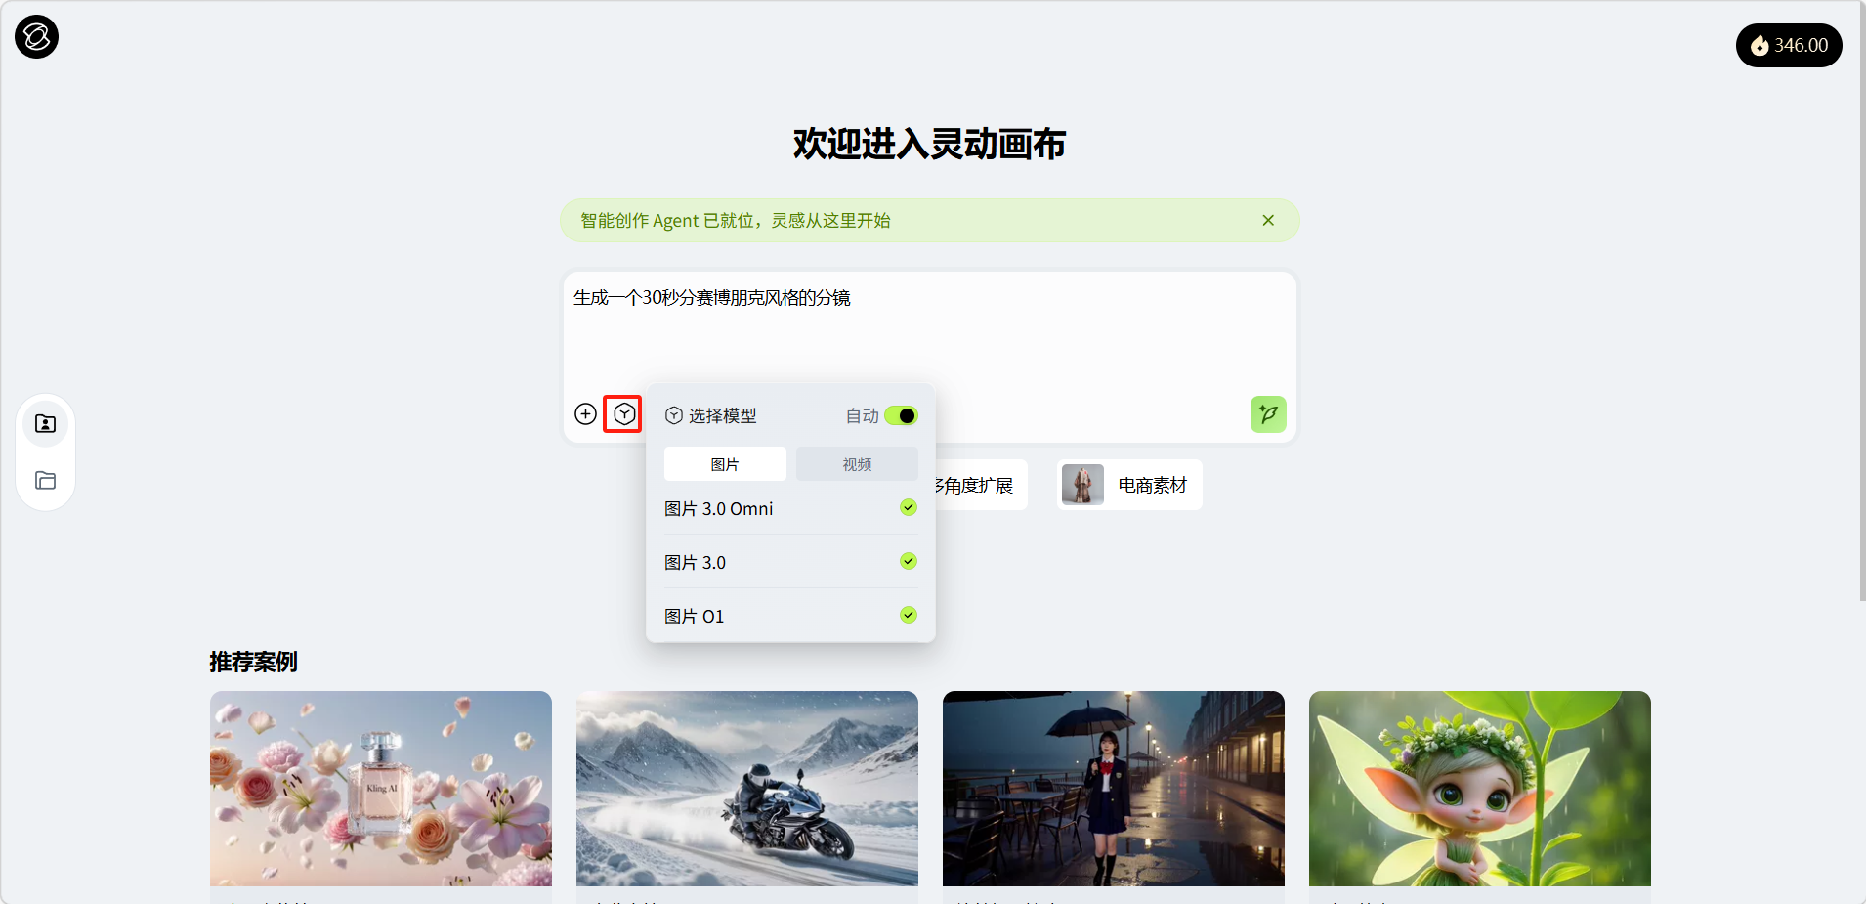Uncheck the 图片 3.0 model checkmark

click(908, 561)
